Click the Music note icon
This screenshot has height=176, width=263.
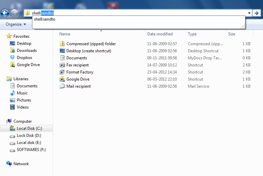12,93
